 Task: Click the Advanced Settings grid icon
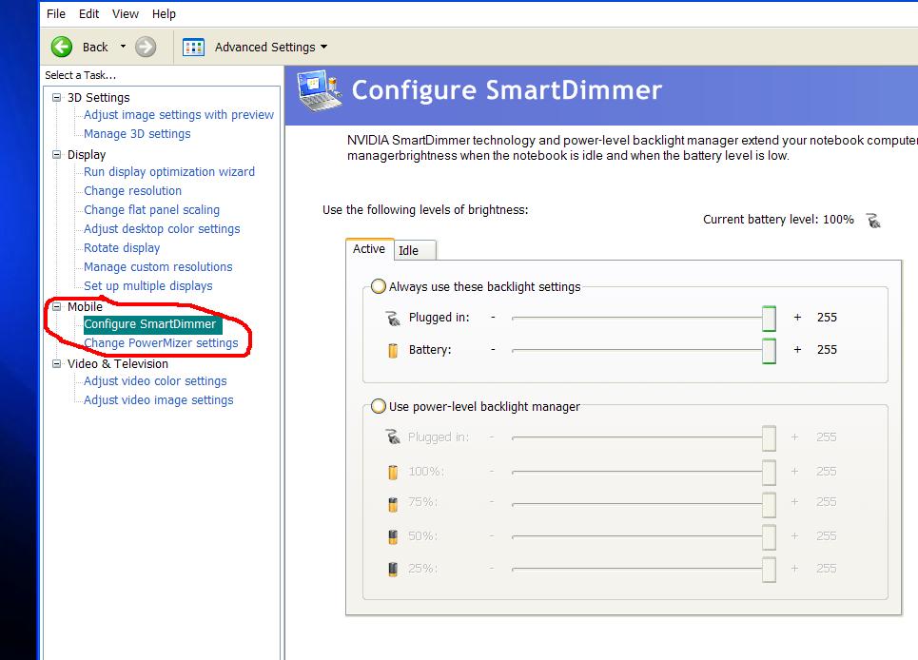tap(193, 47)
